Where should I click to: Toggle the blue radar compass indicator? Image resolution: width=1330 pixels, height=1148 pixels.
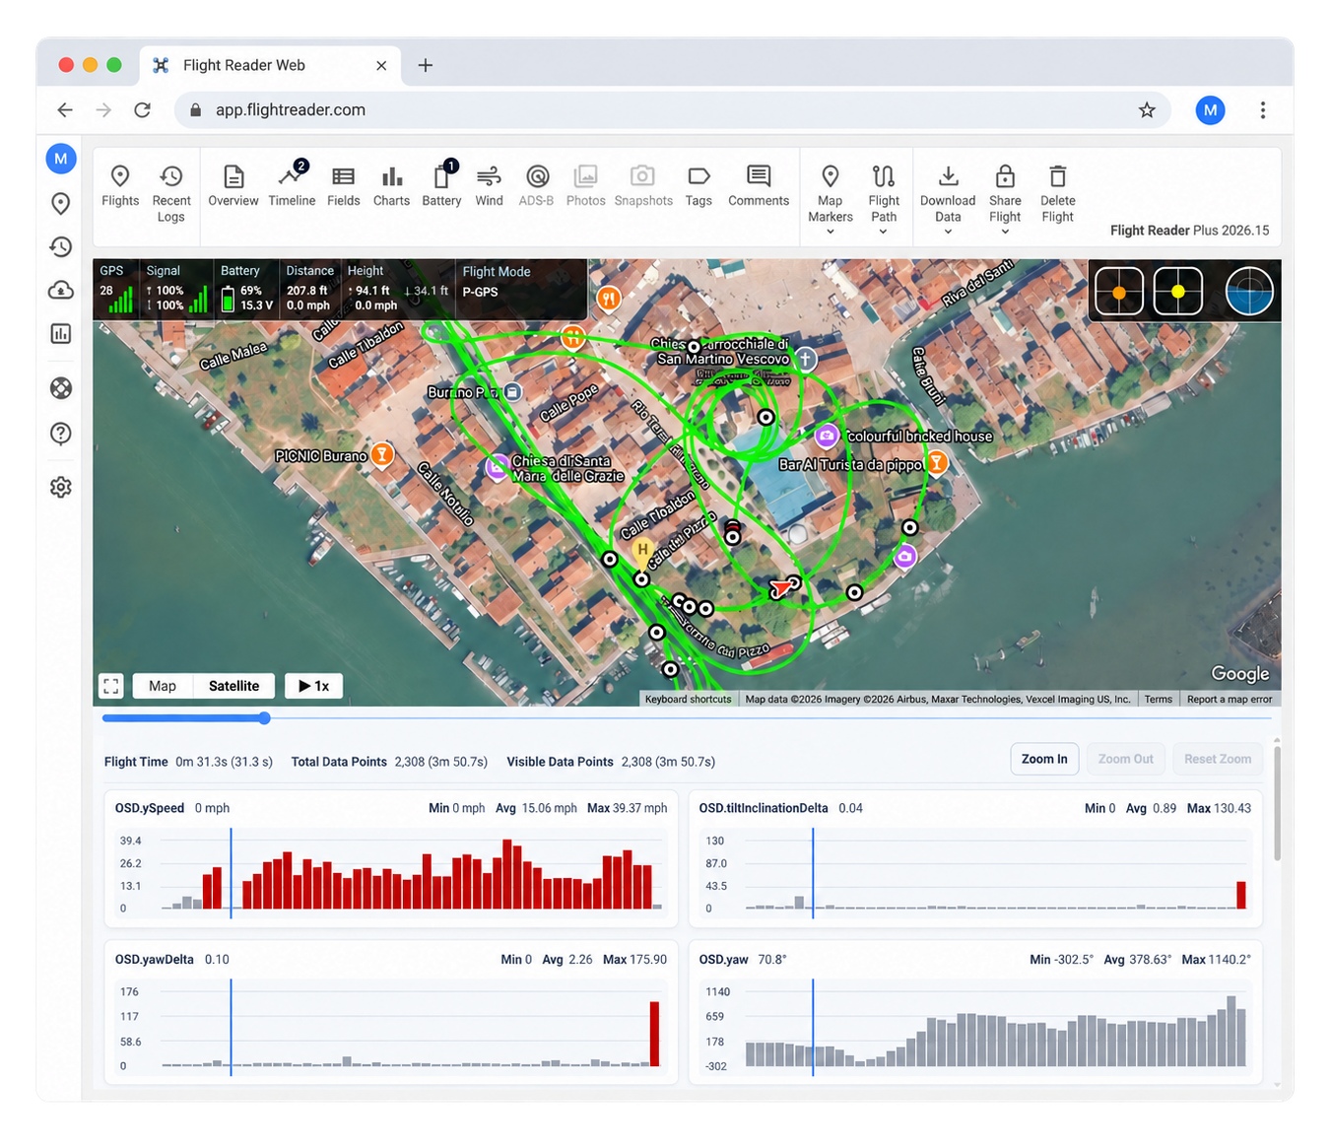click(1249, 292)
